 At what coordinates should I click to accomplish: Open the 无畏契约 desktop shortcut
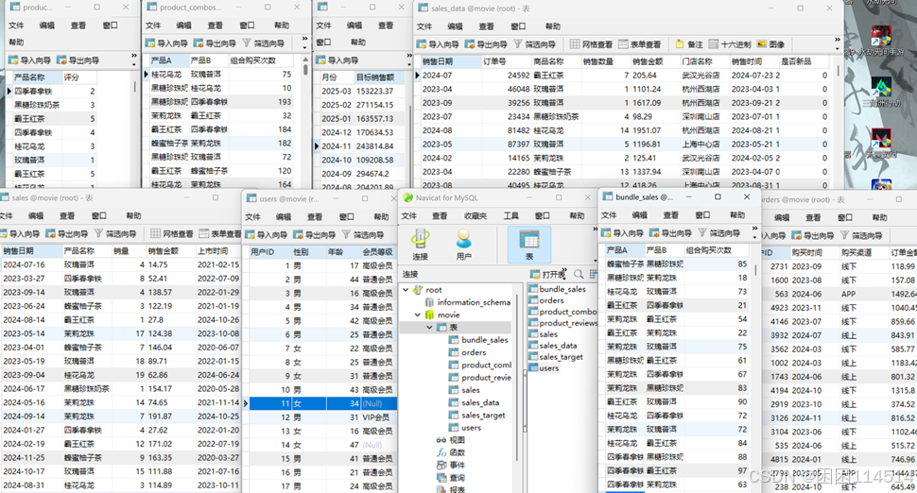(x=881, y=144)
